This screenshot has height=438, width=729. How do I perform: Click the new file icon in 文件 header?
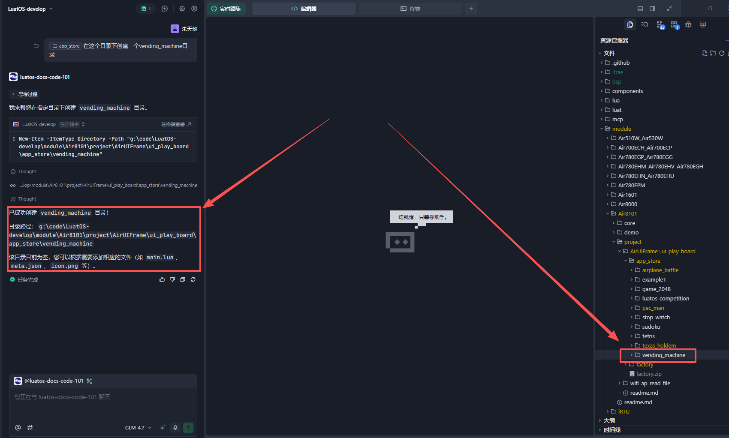tap(704, 53)
